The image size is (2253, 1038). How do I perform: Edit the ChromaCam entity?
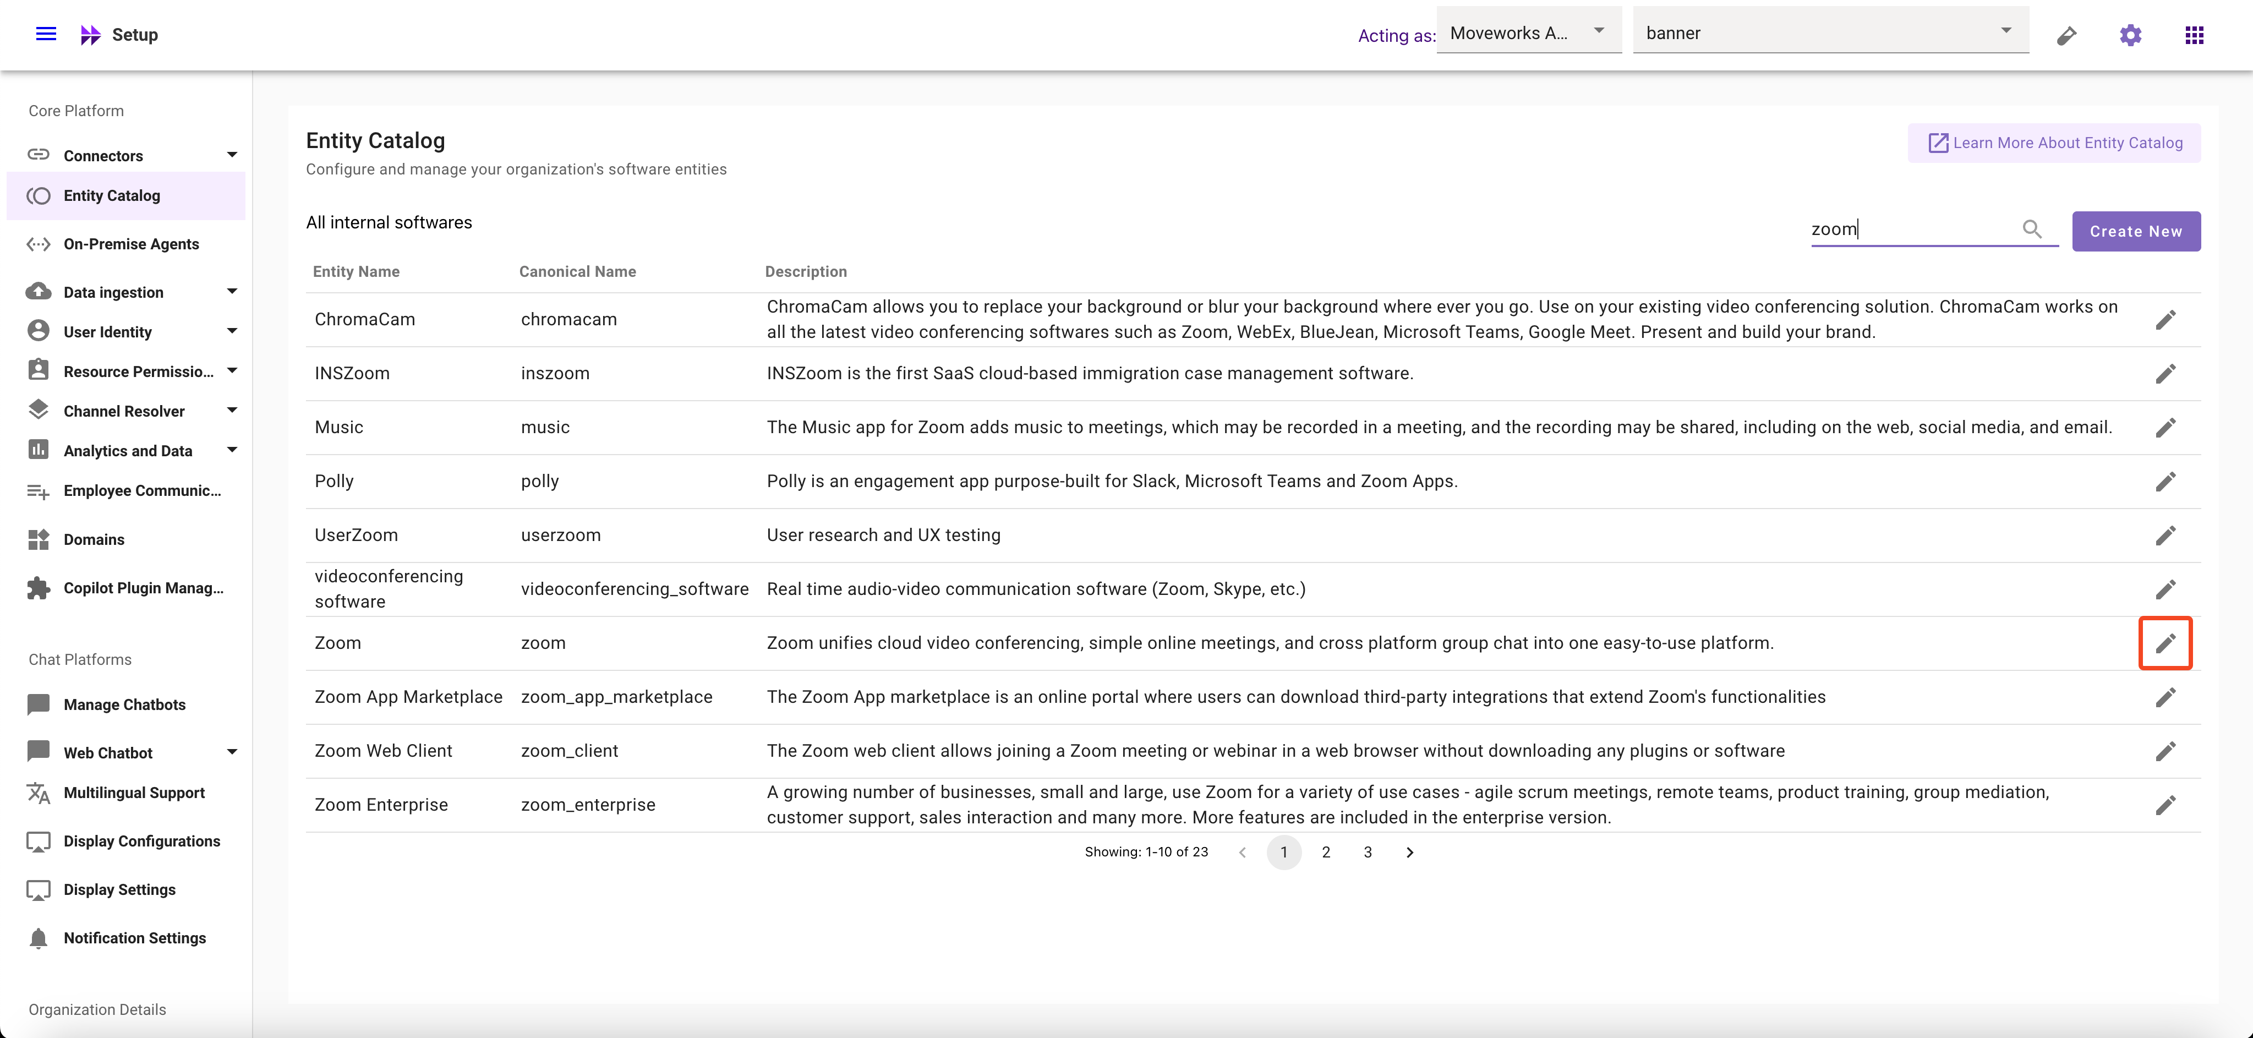pyautogui.click(x=2164, y=320)
